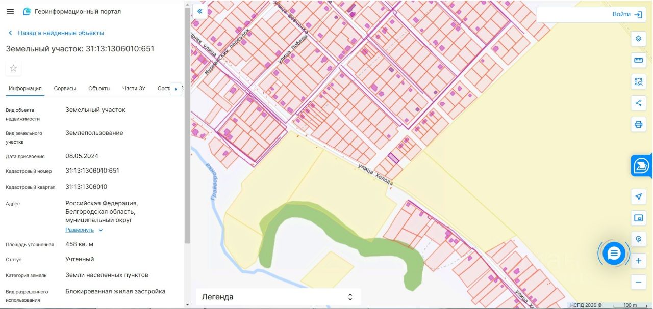Viewport: 653px width, 309px height.
Task: Expand the Легенда panel
Action: [278, 297]
